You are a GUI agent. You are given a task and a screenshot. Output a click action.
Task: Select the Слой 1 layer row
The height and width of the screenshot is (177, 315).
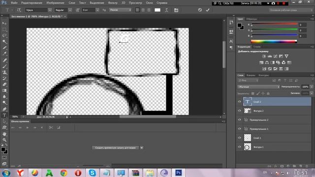pos(277,138)
